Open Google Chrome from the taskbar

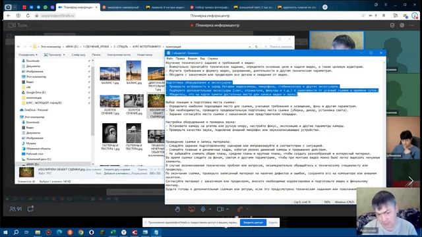click(x=80, y=232)
